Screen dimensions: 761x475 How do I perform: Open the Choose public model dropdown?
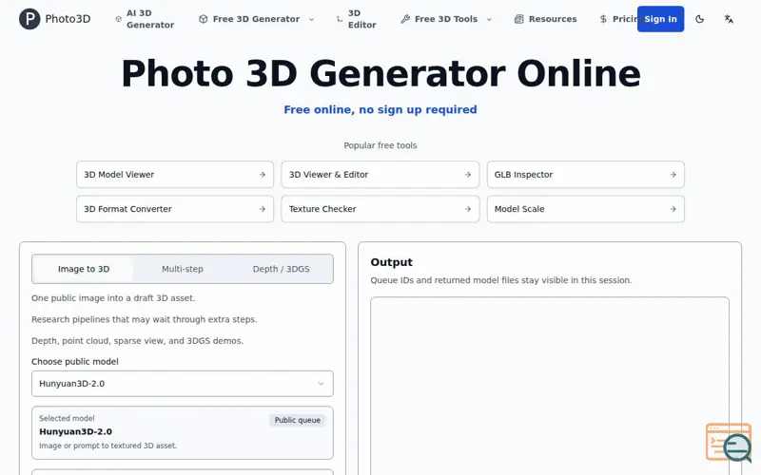point(183,384)
